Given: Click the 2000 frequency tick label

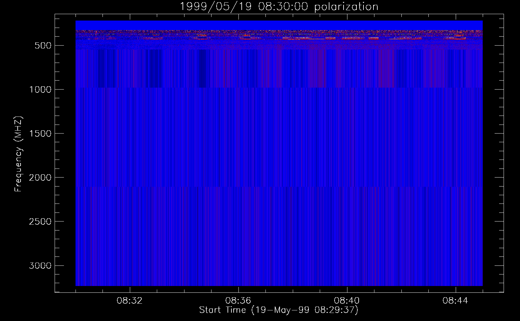Looking at the screenshot, I should [x=40, y=178].
